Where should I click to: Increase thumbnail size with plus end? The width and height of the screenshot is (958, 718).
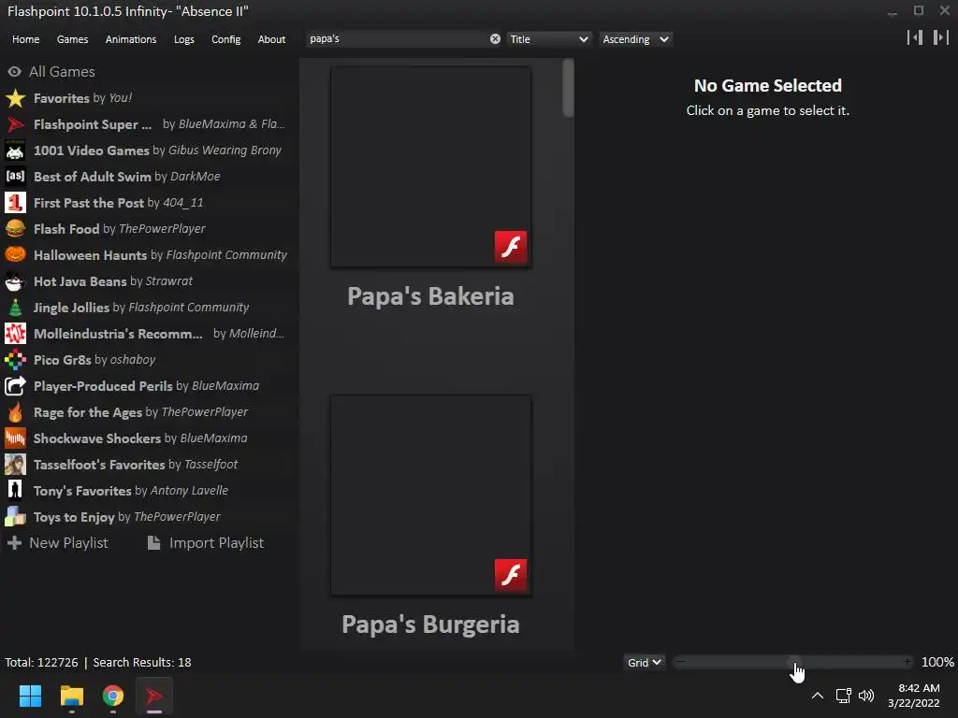click(x=907, y=663)
